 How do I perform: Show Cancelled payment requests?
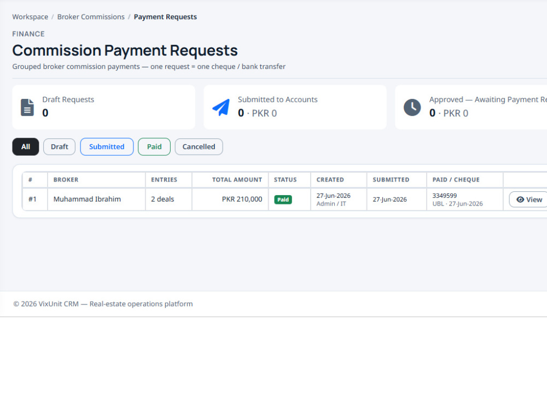[x=199, y=147]
